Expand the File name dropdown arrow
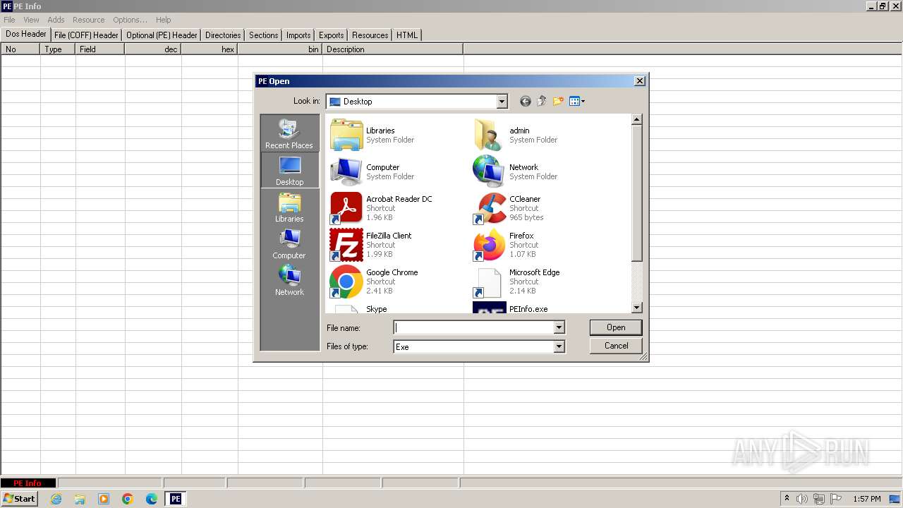 coord(559,327)
